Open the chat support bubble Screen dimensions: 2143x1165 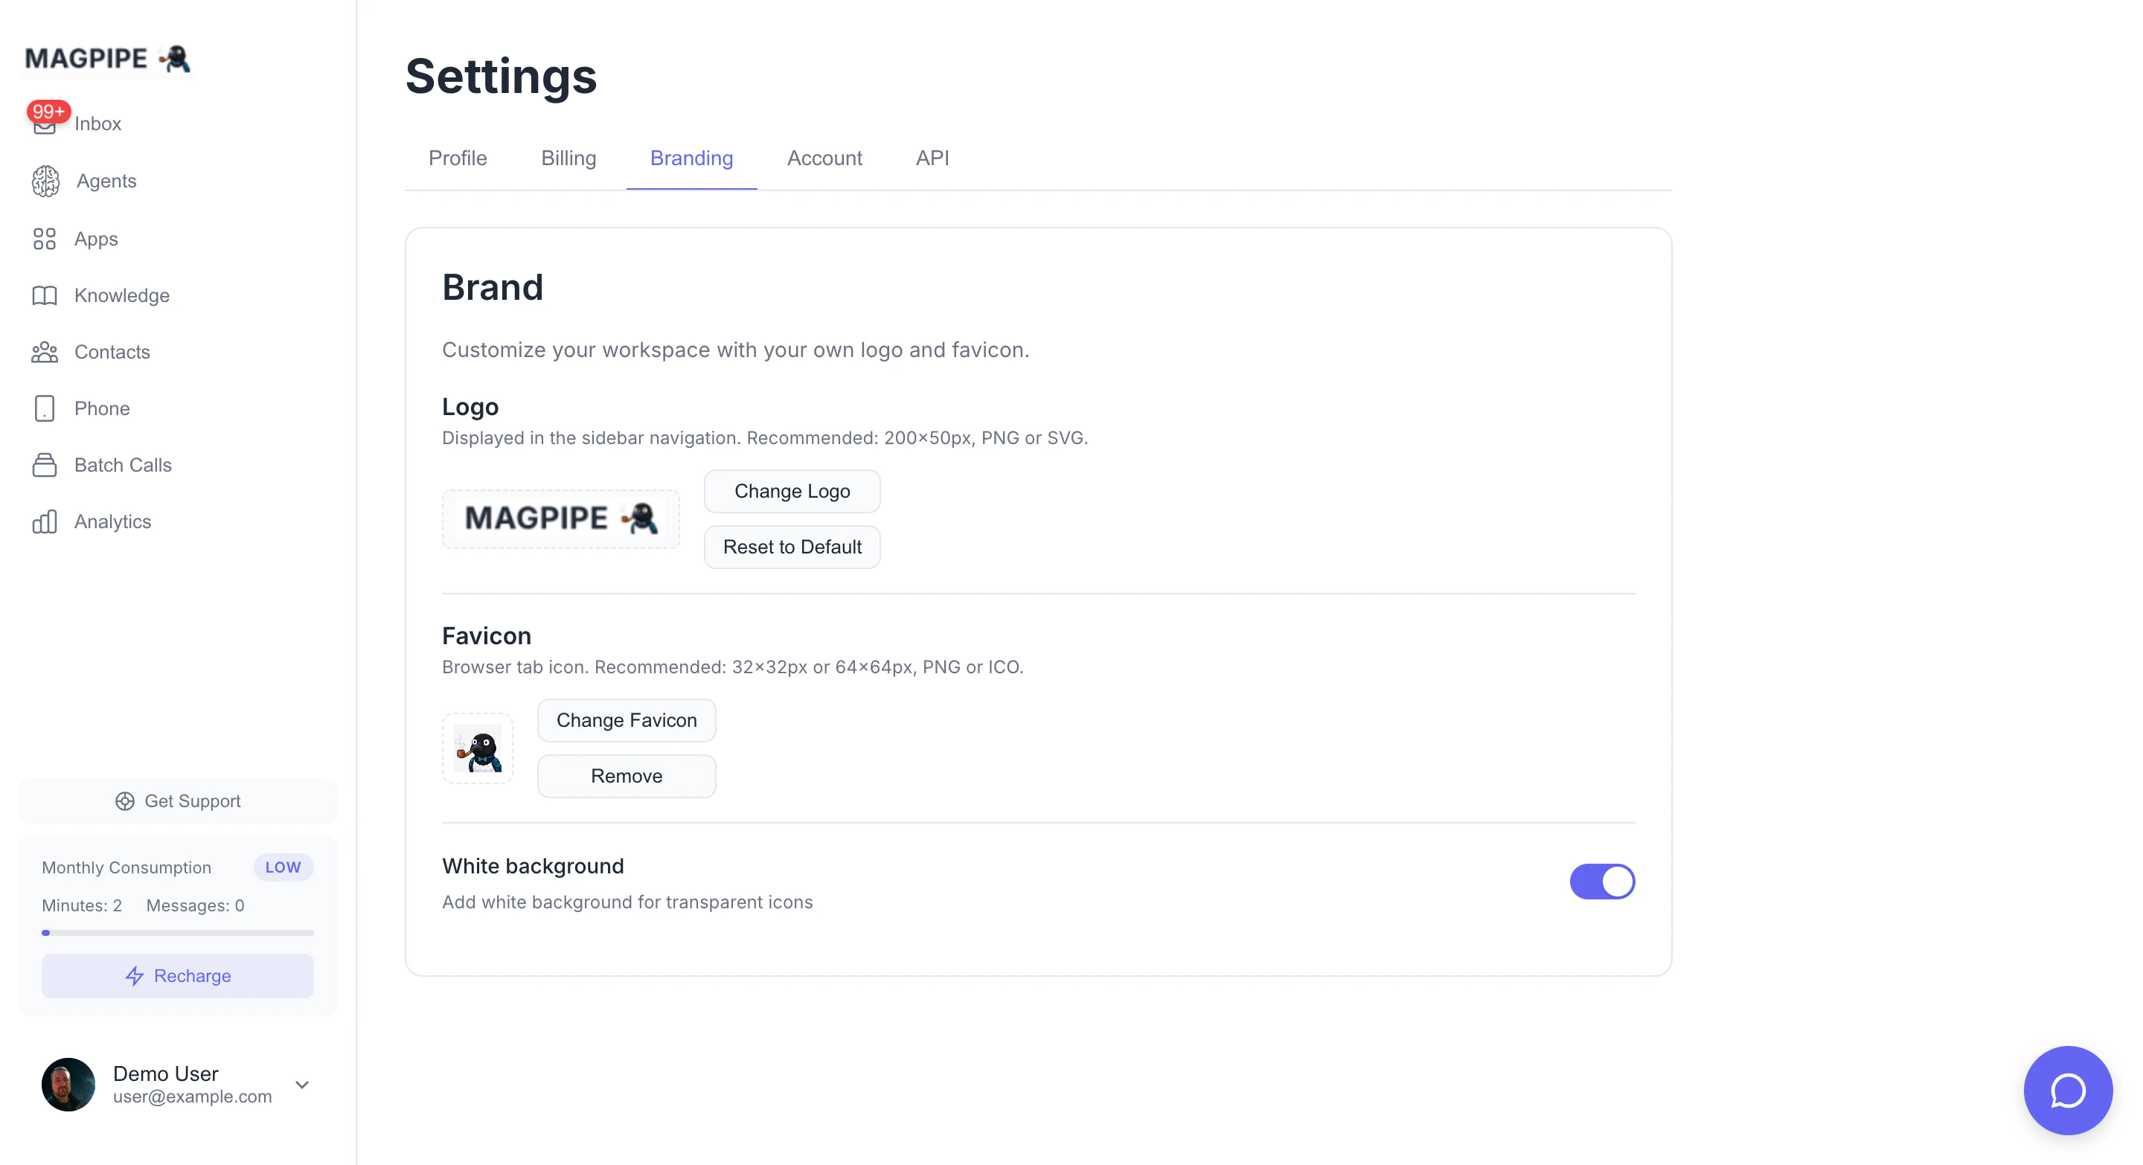pyautogui.click(x=2069, y=1090)
